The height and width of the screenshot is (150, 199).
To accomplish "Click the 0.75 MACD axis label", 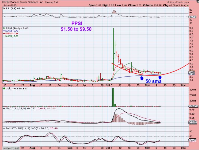I will [x=192, y=110].
